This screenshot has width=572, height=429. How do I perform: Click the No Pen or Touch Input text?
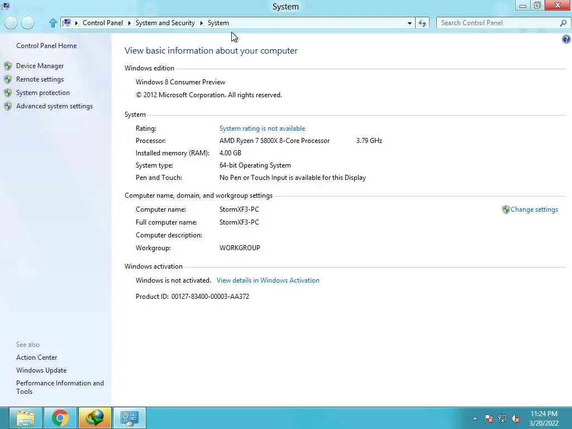click(292, 178)
